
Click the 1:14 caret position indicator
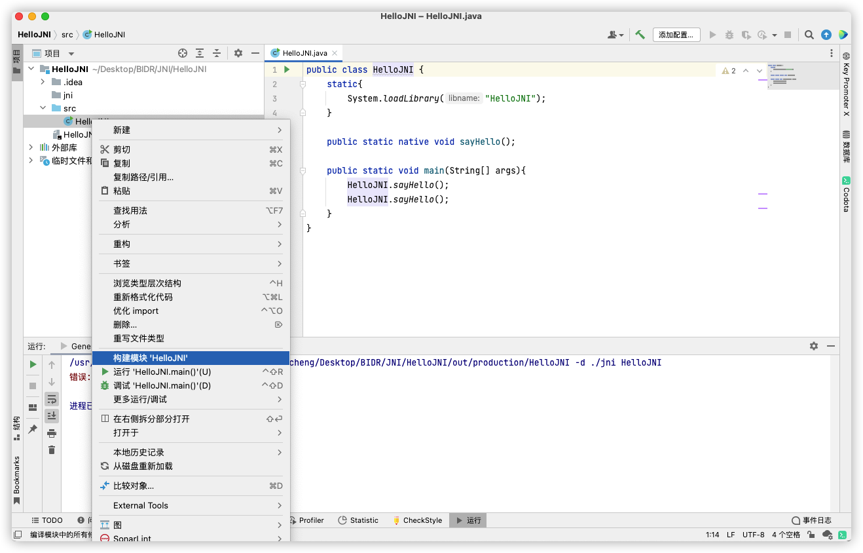(712, 535)
